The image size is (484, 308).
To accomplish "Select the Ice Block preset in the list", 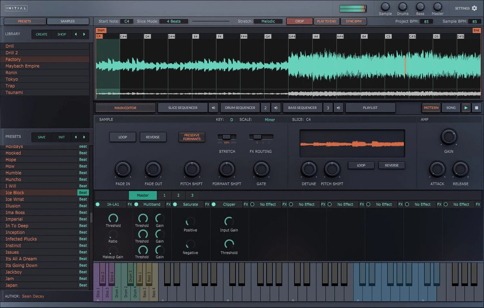I will click(15, 192).
